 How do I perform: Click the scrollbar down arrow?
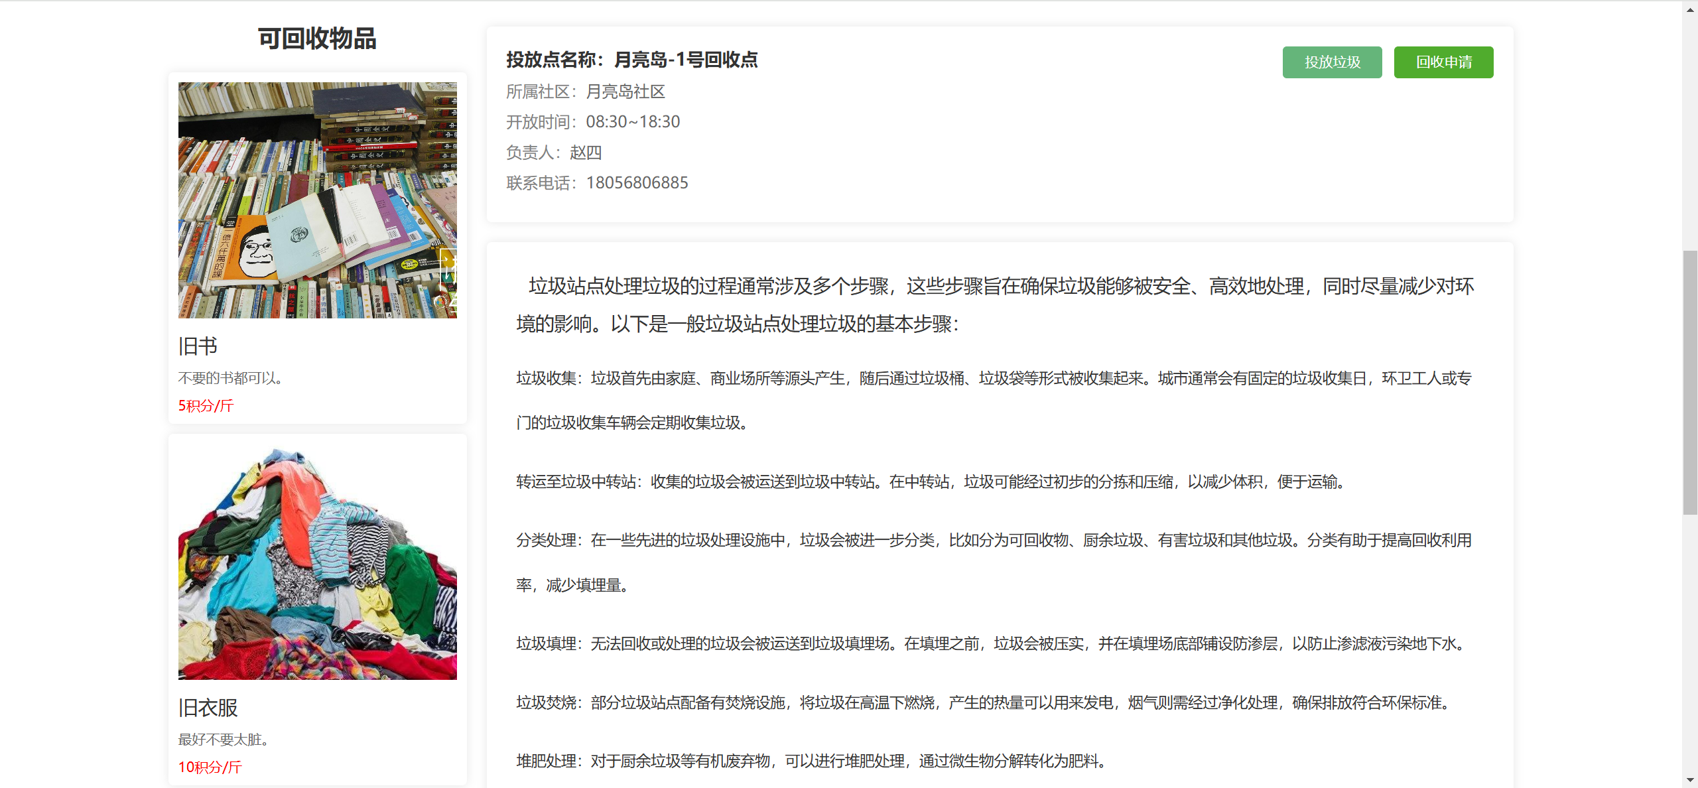[1690, 781]
